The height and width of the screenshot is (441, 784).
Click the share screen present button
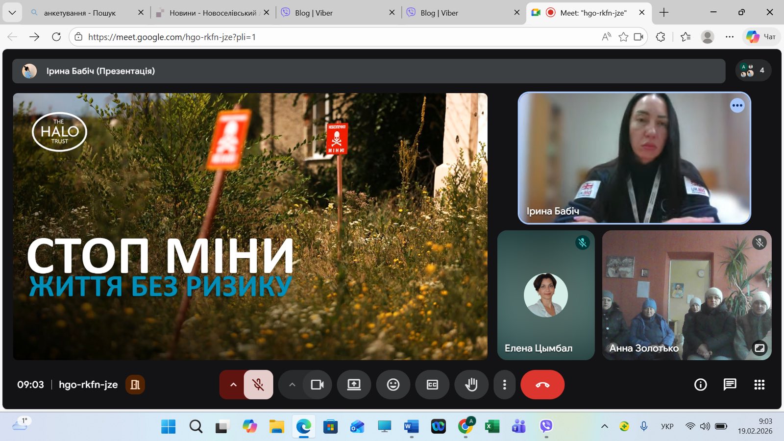(354, 385)
